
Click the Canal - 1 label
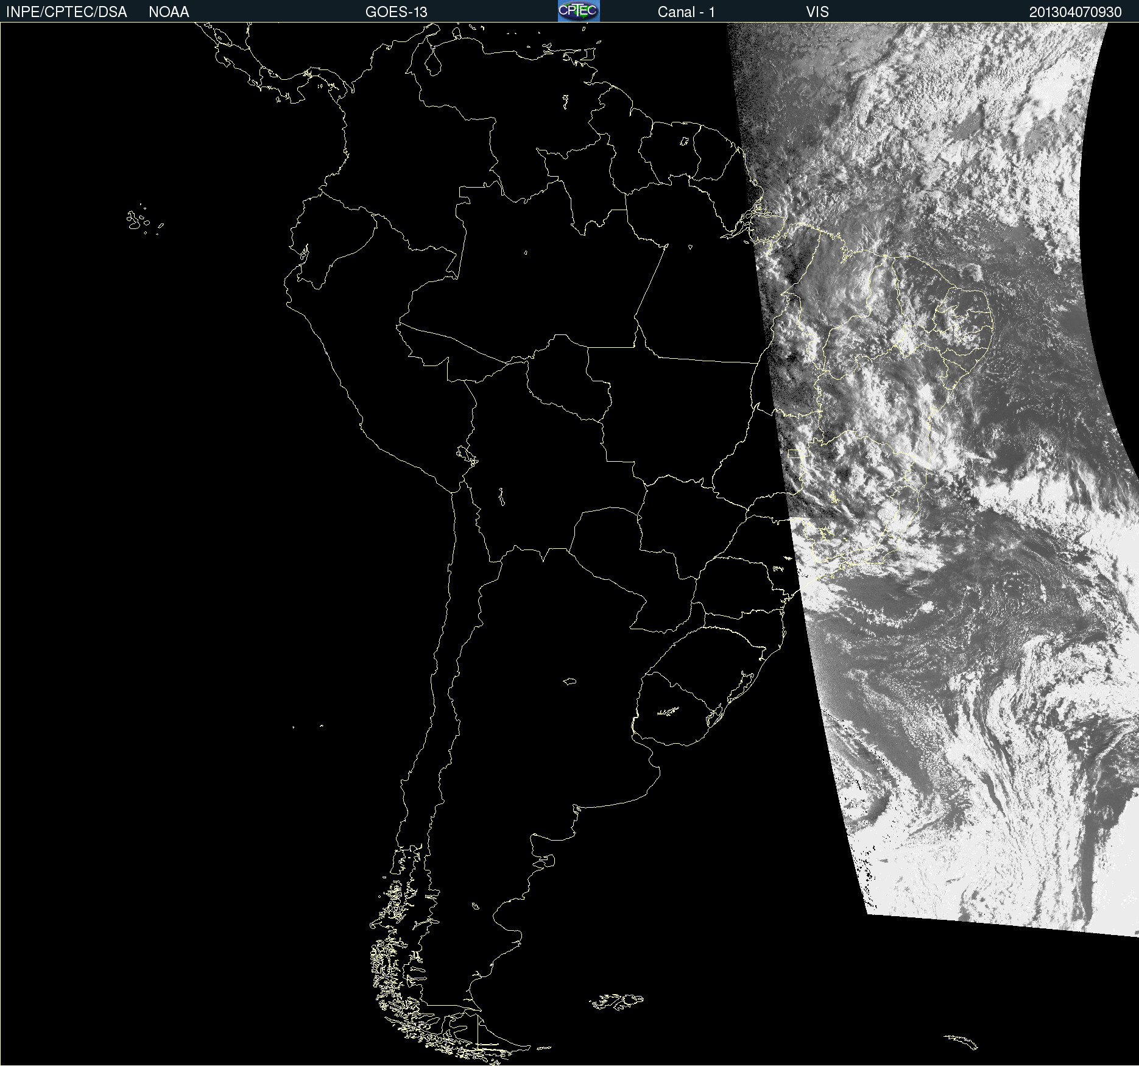click(686, 12)
